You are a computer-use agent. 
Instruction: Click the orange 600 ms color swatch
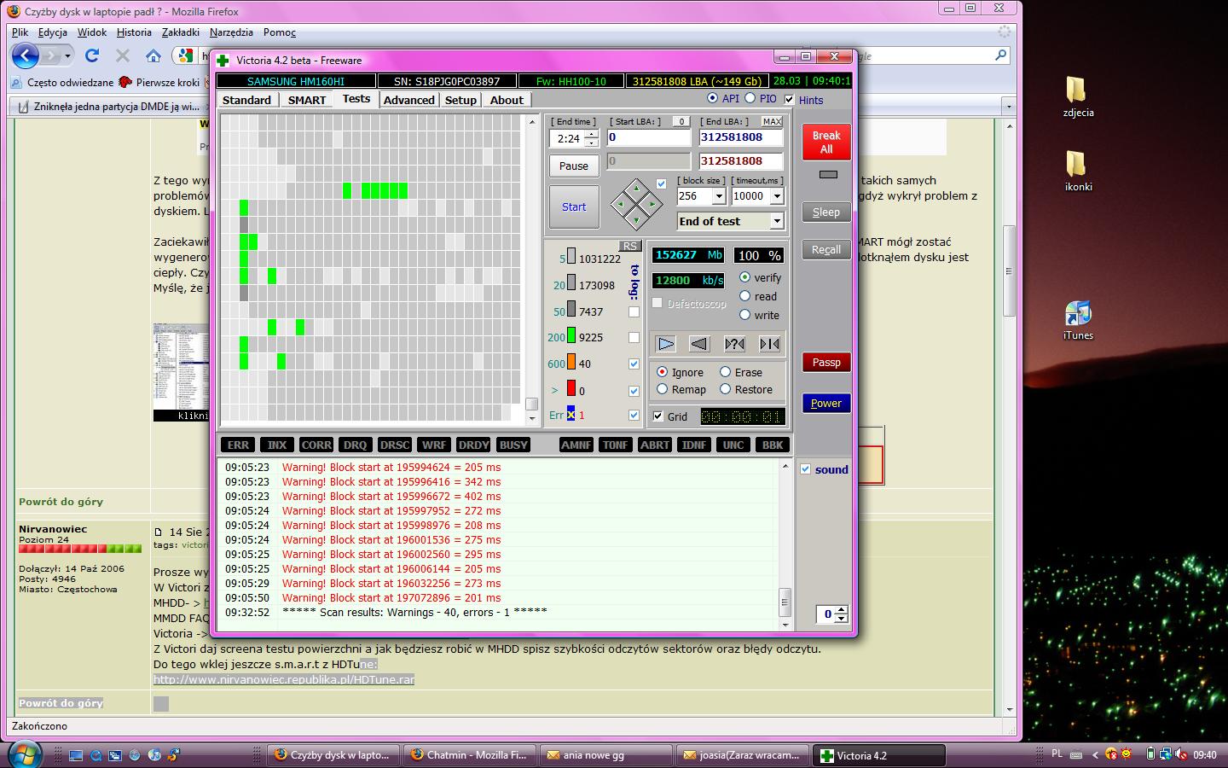pos(571,363)
